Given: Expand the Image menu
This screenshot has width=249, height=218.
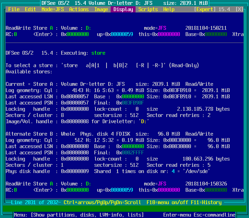Looking at the screenshot, I should tap(101, 9).
